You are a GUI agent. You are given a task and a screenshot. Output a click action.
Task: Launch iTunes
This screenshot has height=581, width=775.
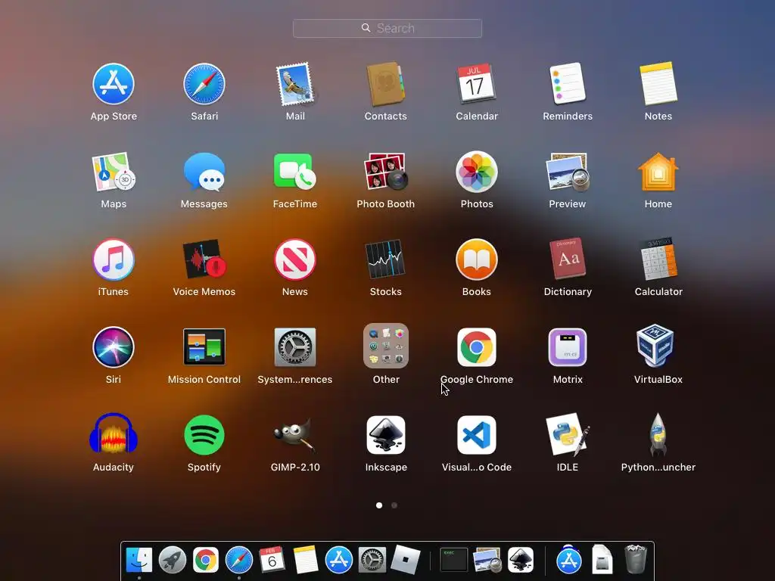click(x=114, y=260)
